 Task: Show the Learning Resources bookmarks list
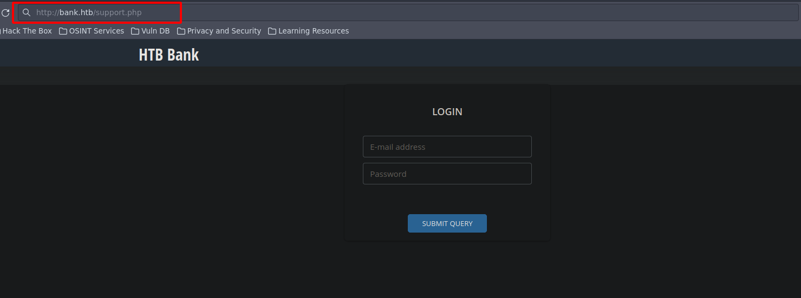[x=313, y=31]
